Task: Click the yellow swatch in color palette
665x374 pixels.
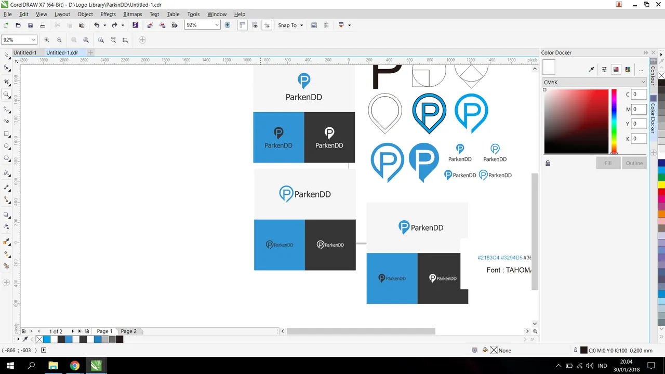Action: (661, 184)
